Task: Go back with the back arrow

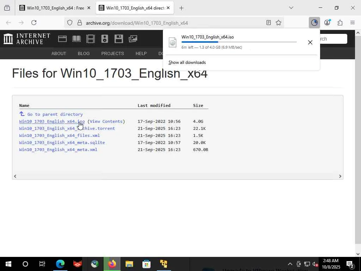Action: (x=8, y=23)
